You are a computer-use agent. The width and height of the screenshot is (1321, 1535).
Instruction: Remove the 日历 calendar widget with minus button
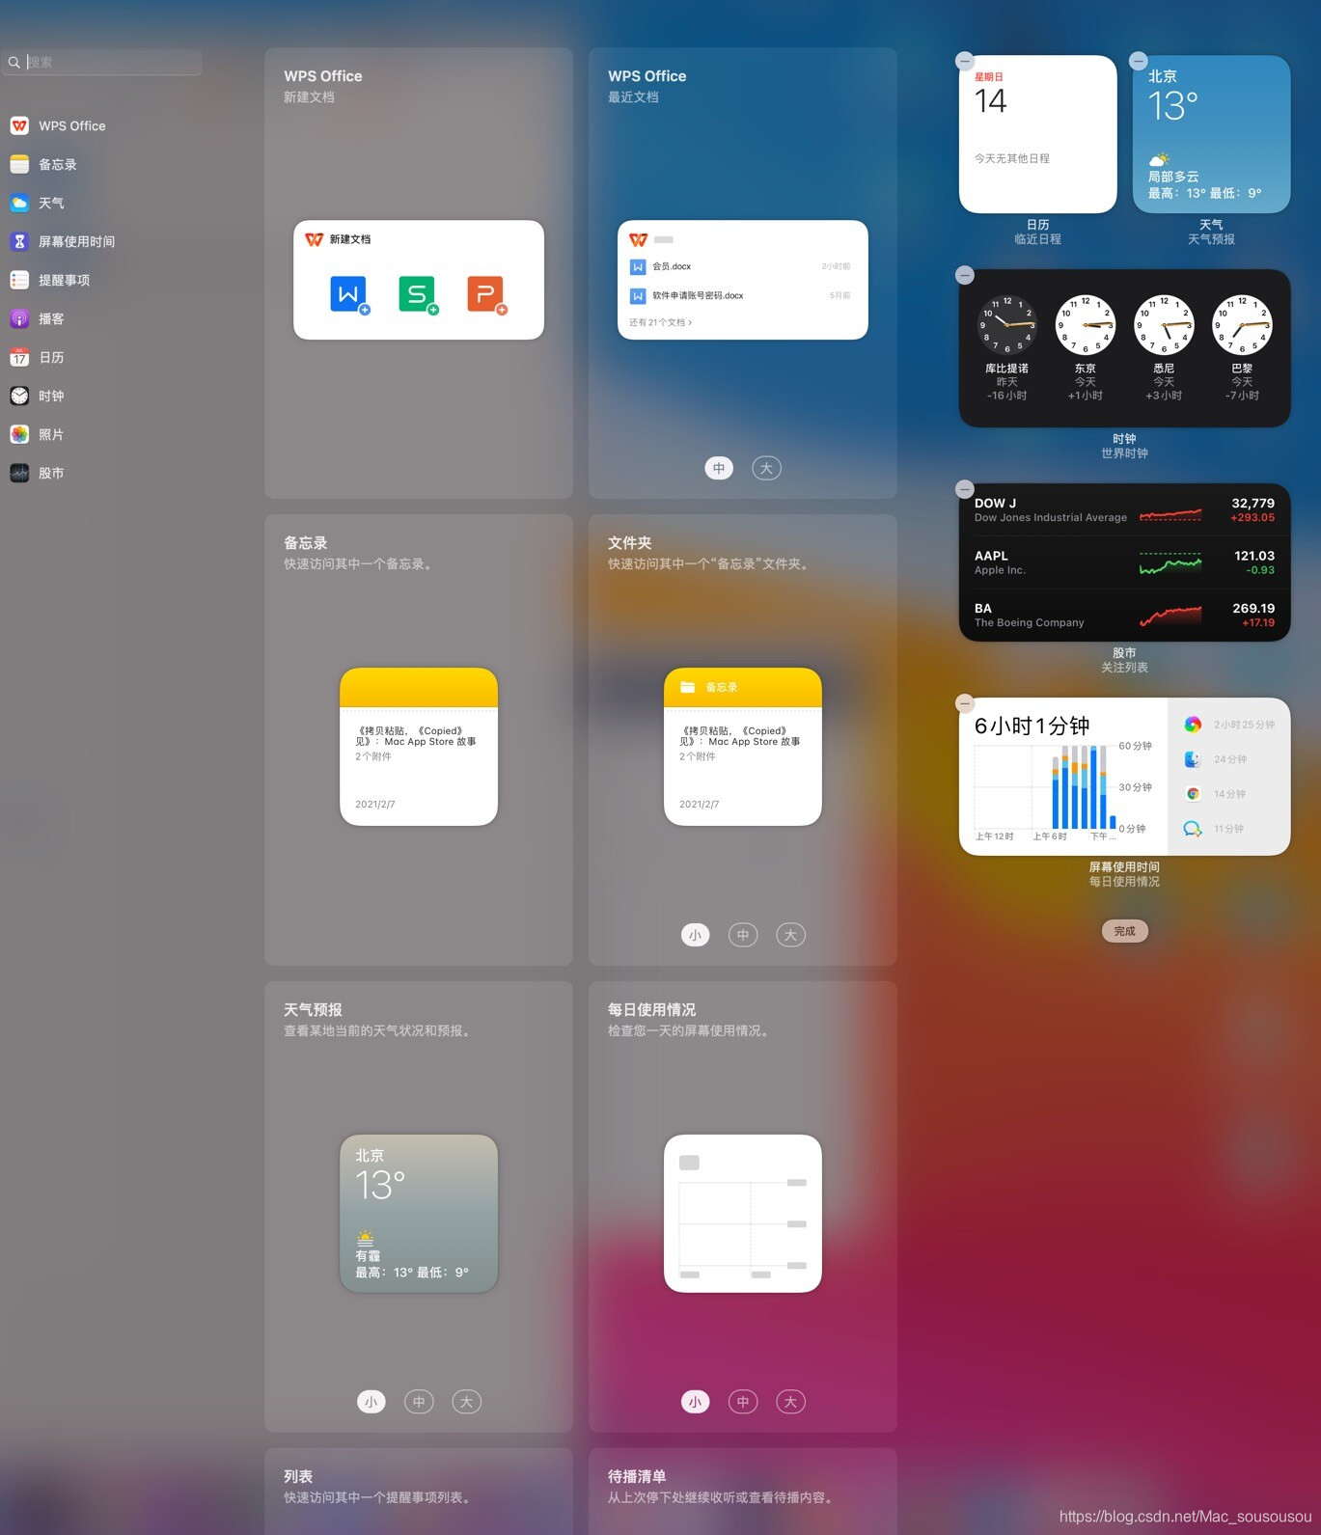point(965,61)
